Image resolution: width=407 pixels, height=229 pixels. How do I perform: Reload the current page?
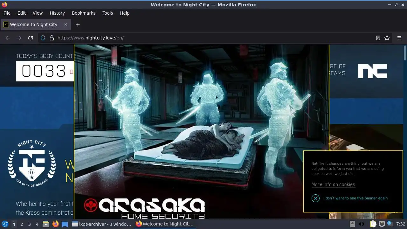coord(31,38)
